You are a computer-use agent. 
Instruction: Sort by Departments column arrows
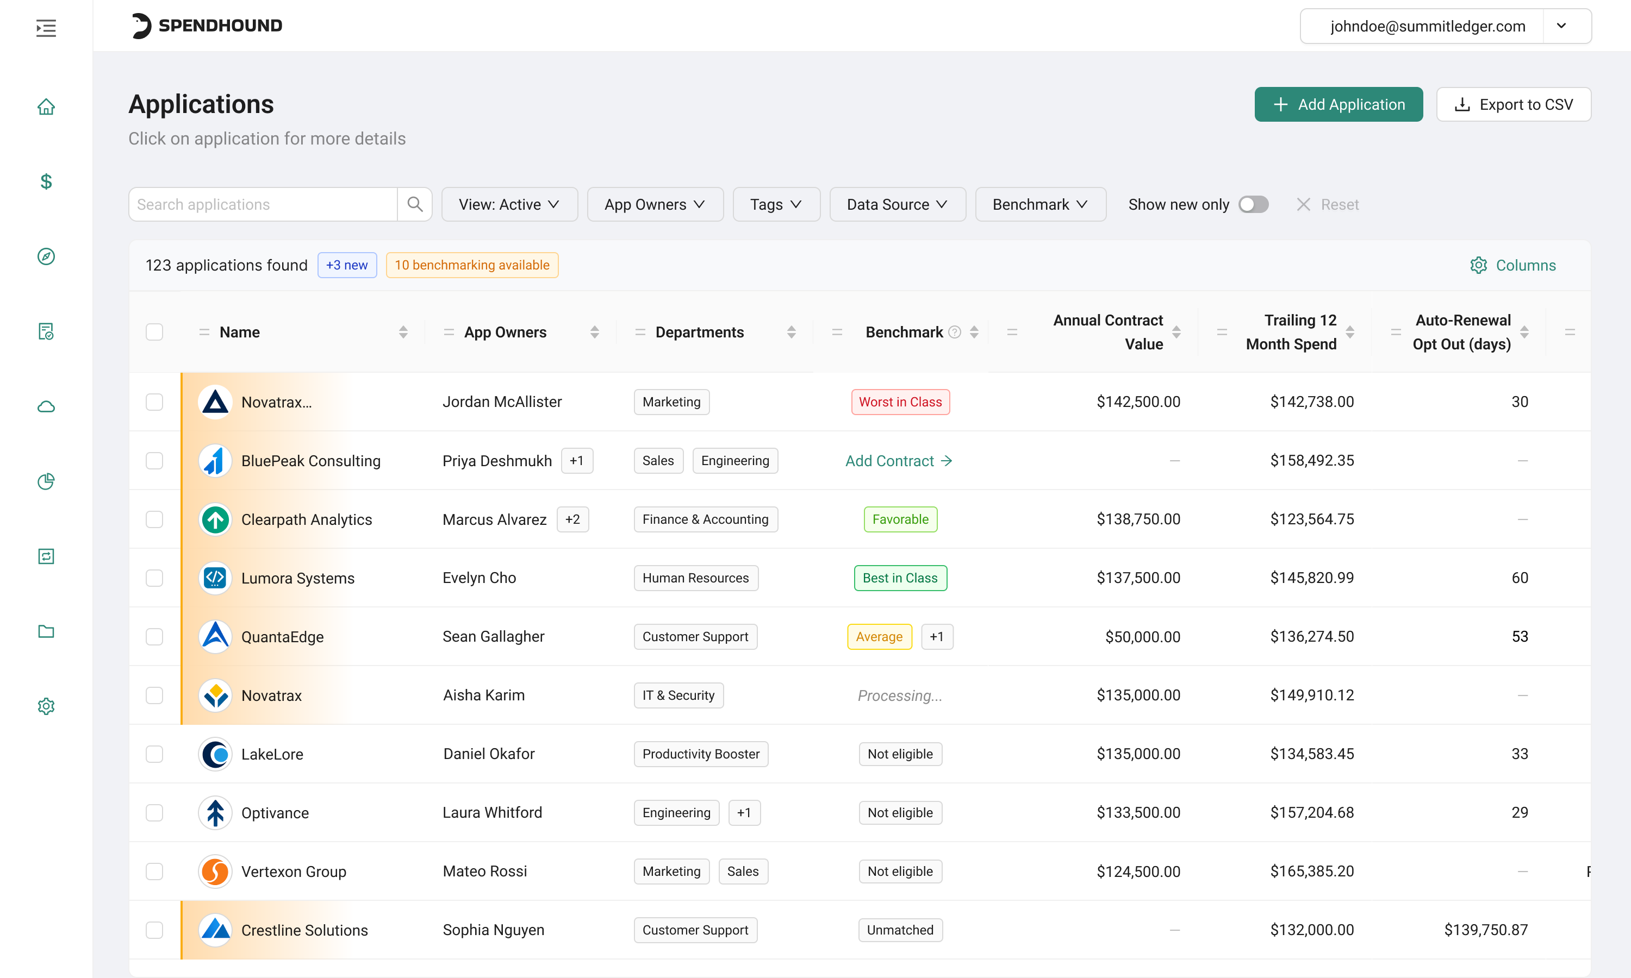791,332
